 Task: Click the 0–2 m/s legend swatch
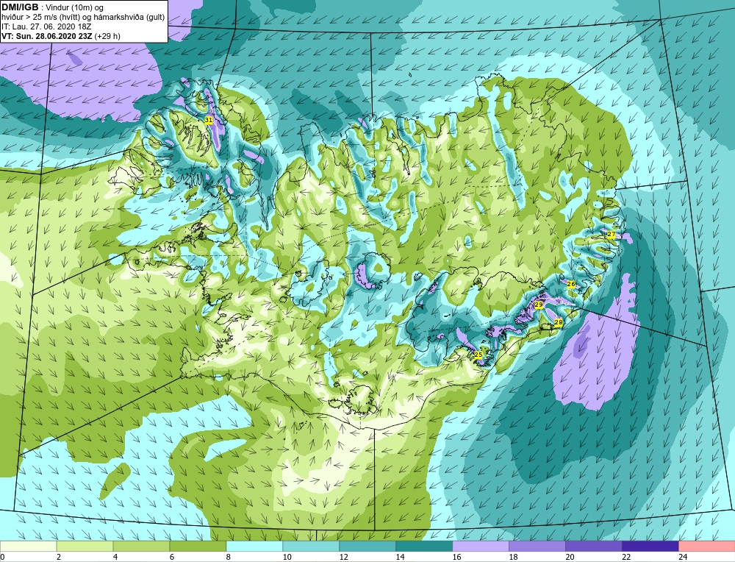(28, 546)
